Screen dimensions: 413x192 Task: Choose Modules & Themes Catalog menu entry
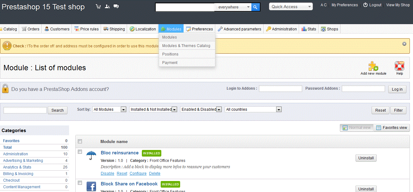click(186, 46)
